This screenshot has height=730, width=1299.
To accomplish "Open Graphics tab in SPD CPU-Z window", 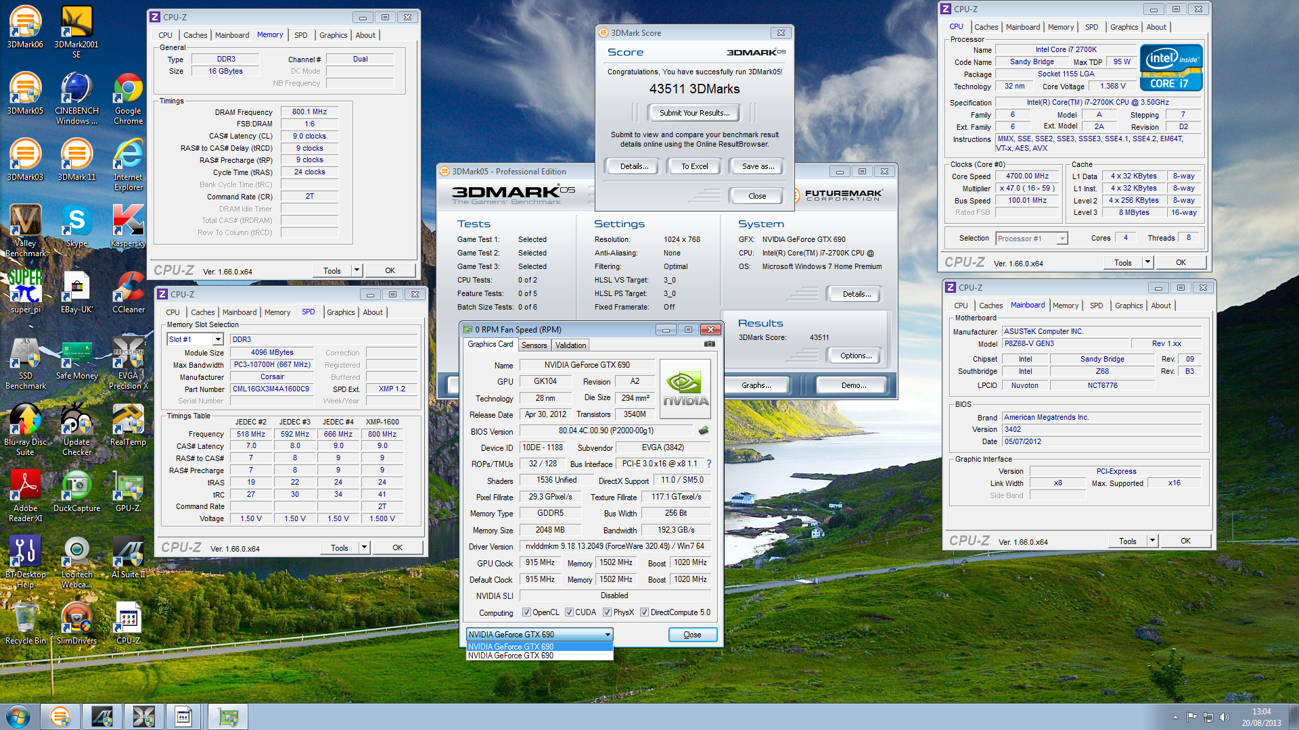I will point(340,312).
